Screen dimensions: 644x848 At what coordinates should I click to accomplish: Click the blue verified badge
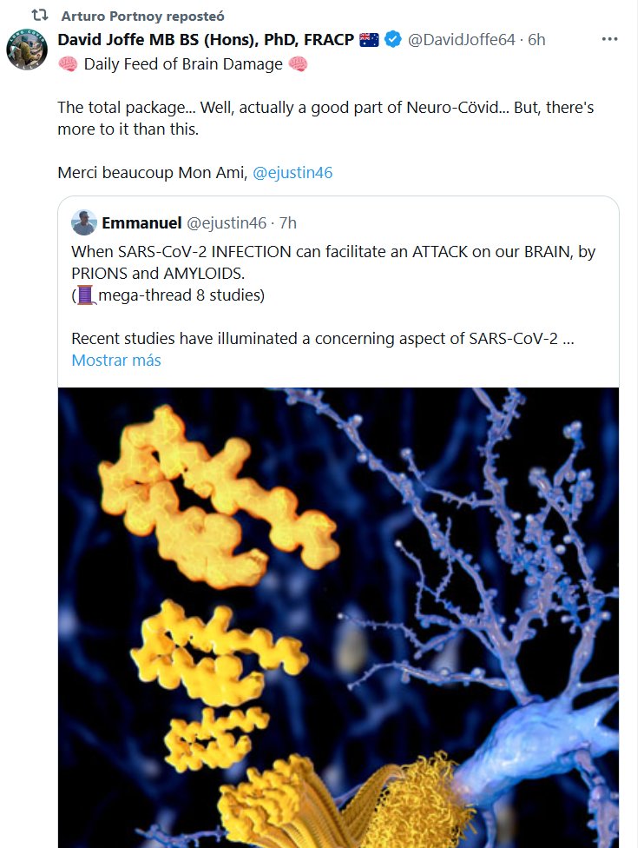pyautogui.click(x=393, y=39)
